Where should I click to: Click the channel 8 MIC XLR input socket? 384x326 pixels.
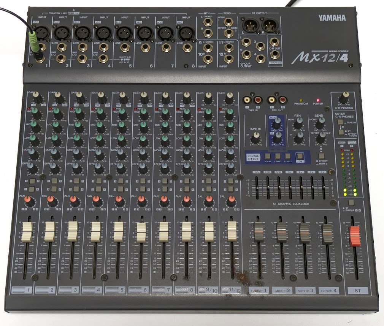(186, 34)
